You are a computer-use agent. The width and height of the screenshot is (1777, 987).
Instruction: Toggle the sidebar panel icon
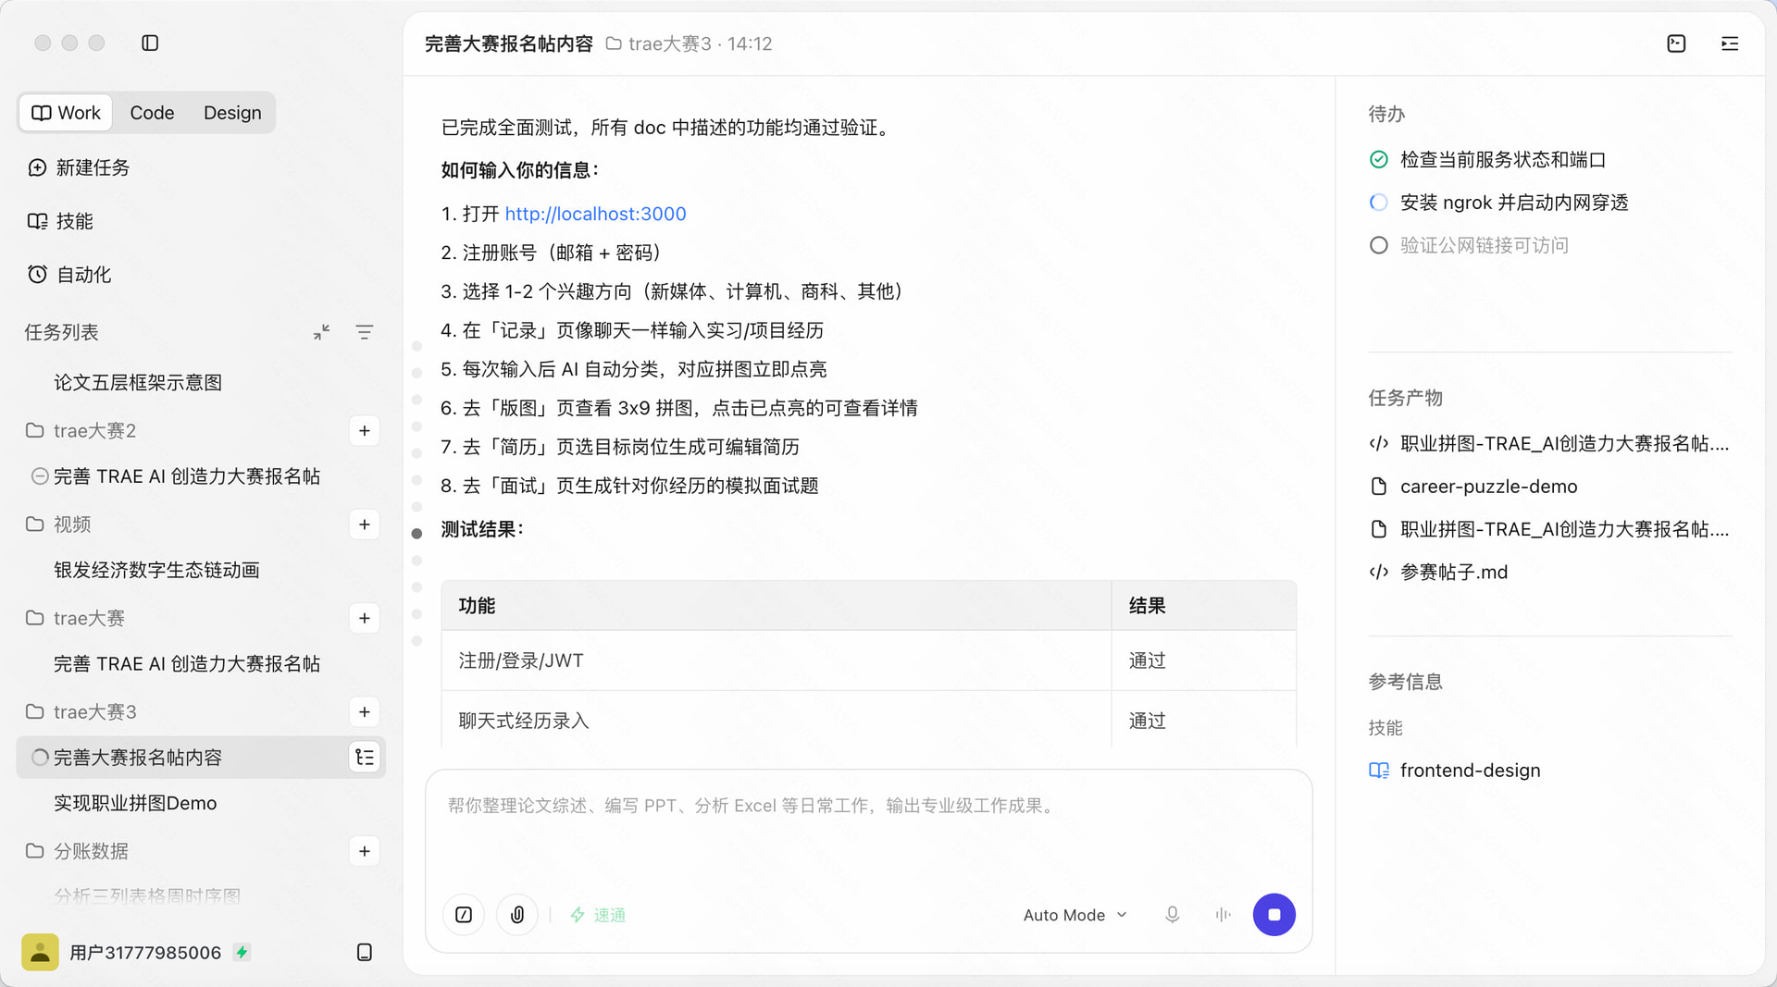[150, 43]
